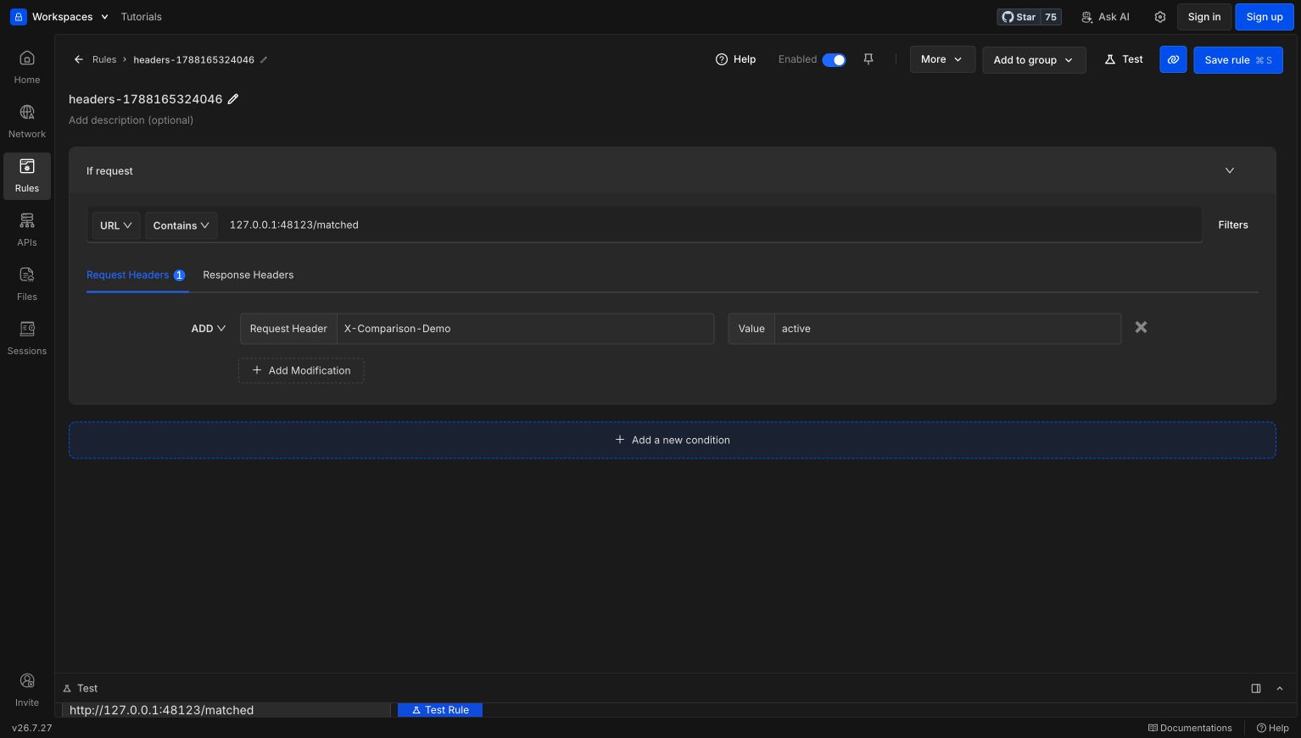Toggle the bottom Test panel layout icon
The height and width of the screenshot is (738, 1301).
tap(1256, 688)
